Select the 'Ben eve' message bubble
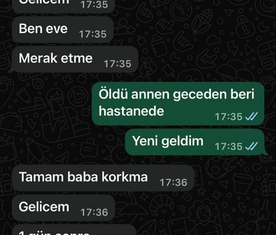This screenshot has height=235, width=276. click(x=63, y=30)
